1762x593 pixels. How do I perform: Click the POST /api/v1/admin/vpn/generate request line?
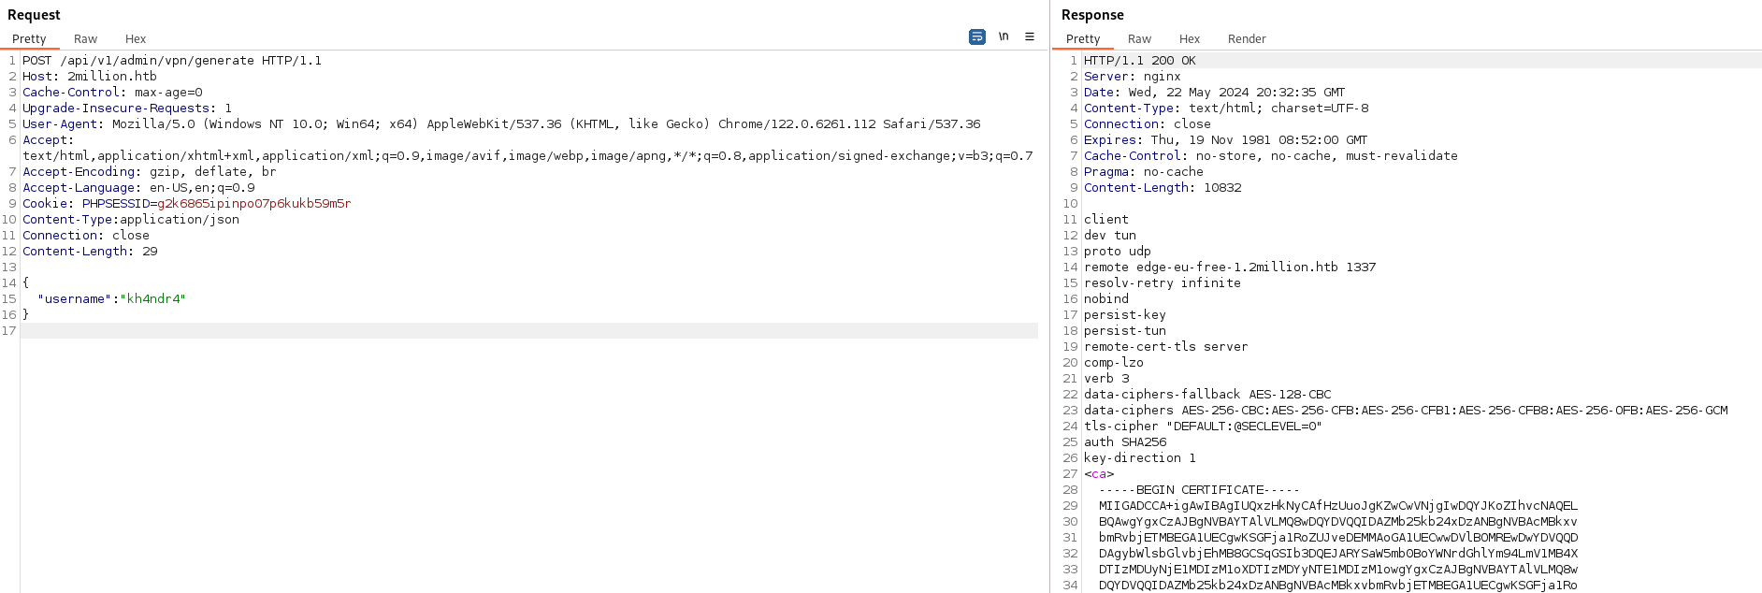(172, 61)
